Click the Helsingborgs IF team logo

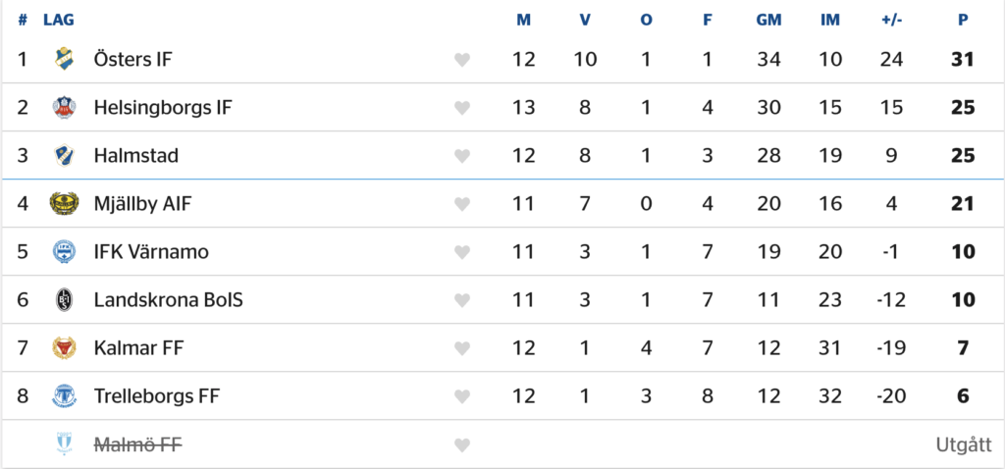(x=64, y=107)
